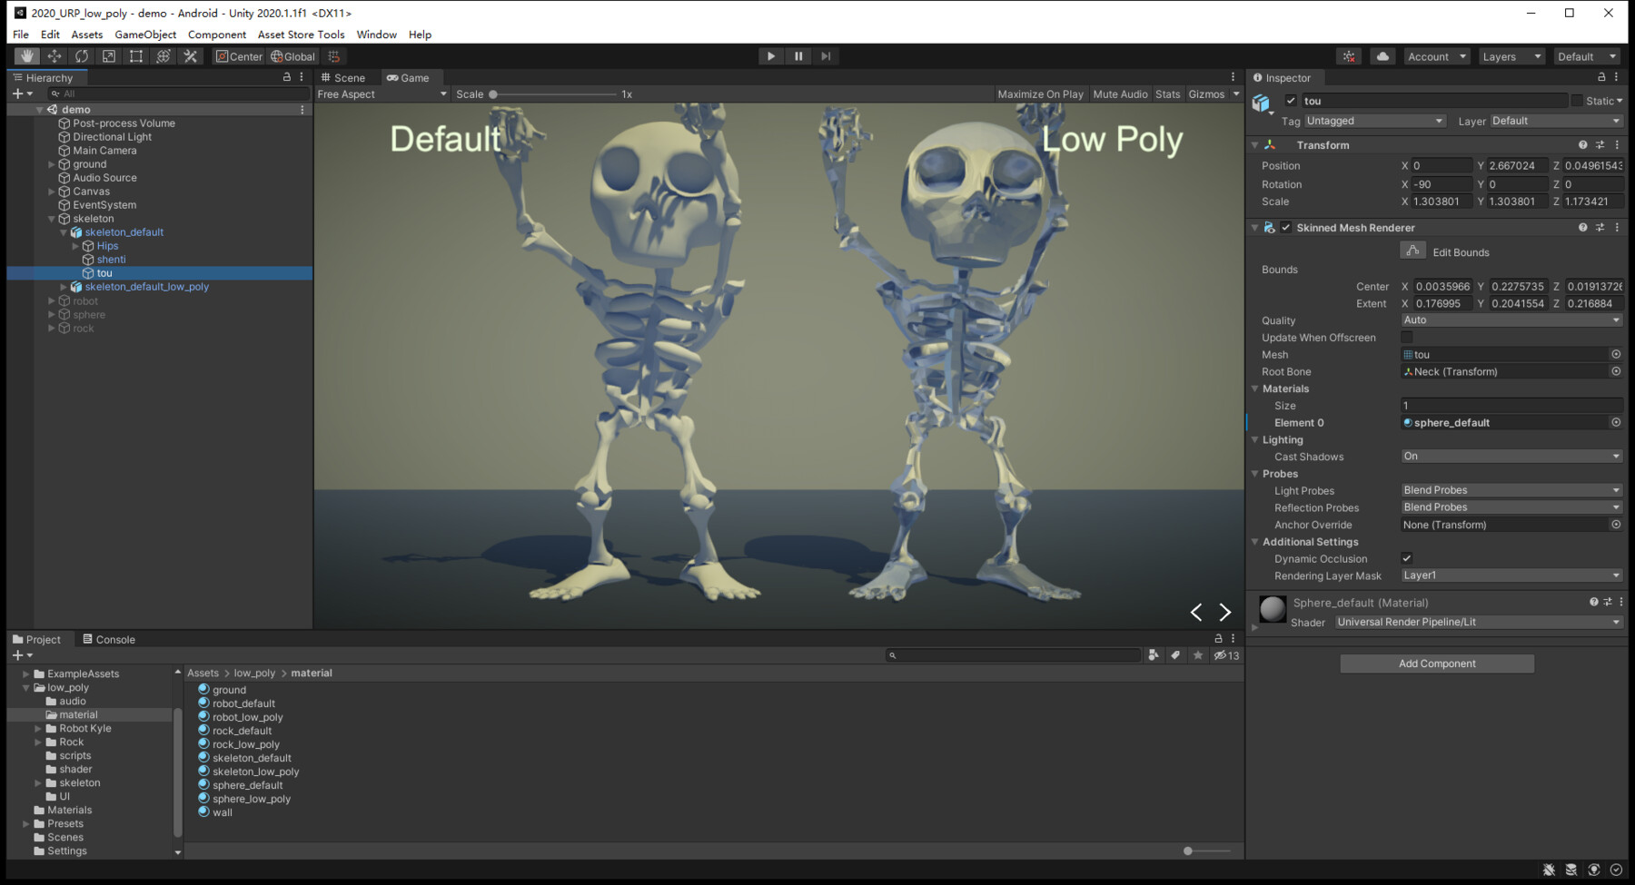Toggle the tou object active checkbox
Viewport: 1635px width, 885px height.
click(1291, 101)
